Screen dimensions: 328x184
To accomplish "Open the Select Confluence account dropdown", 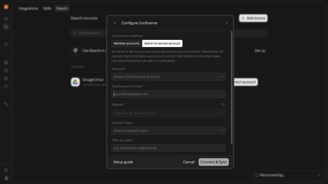I will [169, 77].
